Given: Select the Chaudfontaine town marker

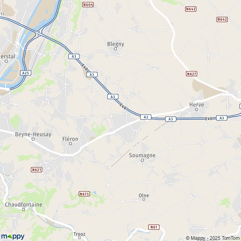Looking at the screenshot, I should (24, 209).
